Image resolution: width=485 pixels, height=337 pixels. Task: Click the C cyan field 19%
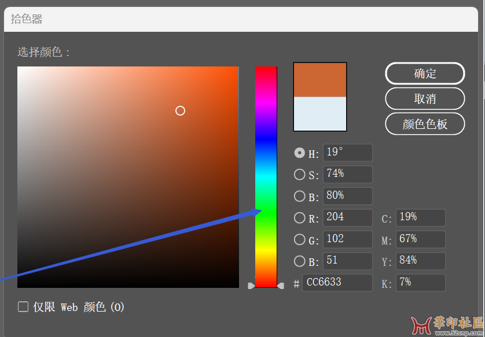420,217
